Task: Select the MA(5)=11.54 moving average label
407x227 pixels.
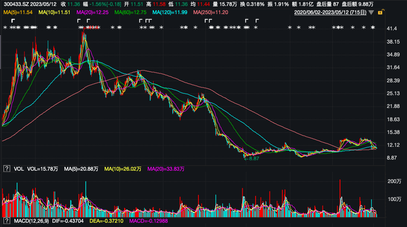Action: (x=18, y=12)
